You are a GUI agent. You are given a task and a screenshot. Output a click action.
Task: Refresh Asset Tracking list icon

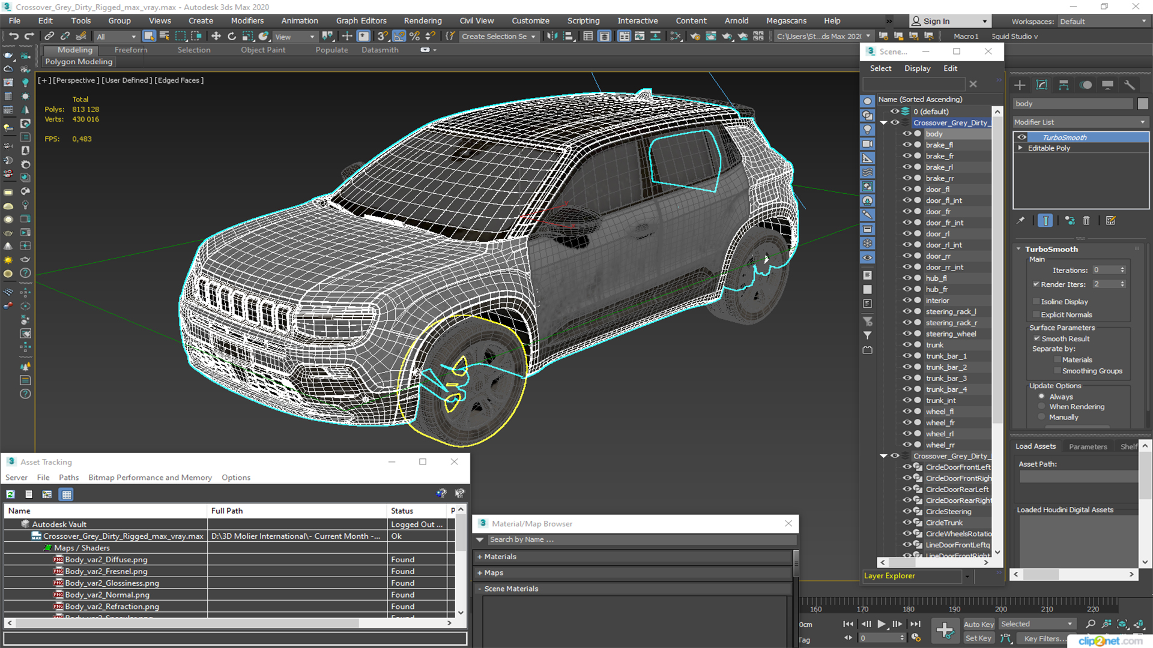(10, 494)
